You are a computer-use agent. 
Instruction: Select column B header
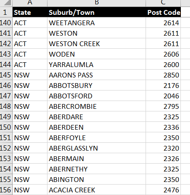click(97, 3)
